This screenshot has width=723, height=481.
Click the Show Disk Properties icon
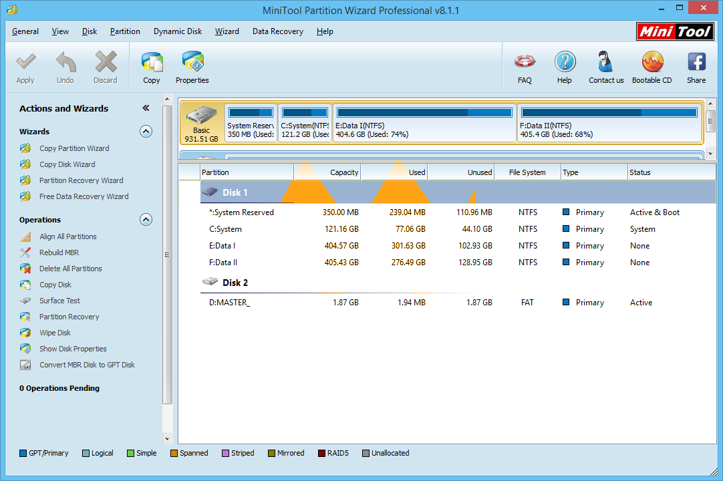(x=25, y=349)
